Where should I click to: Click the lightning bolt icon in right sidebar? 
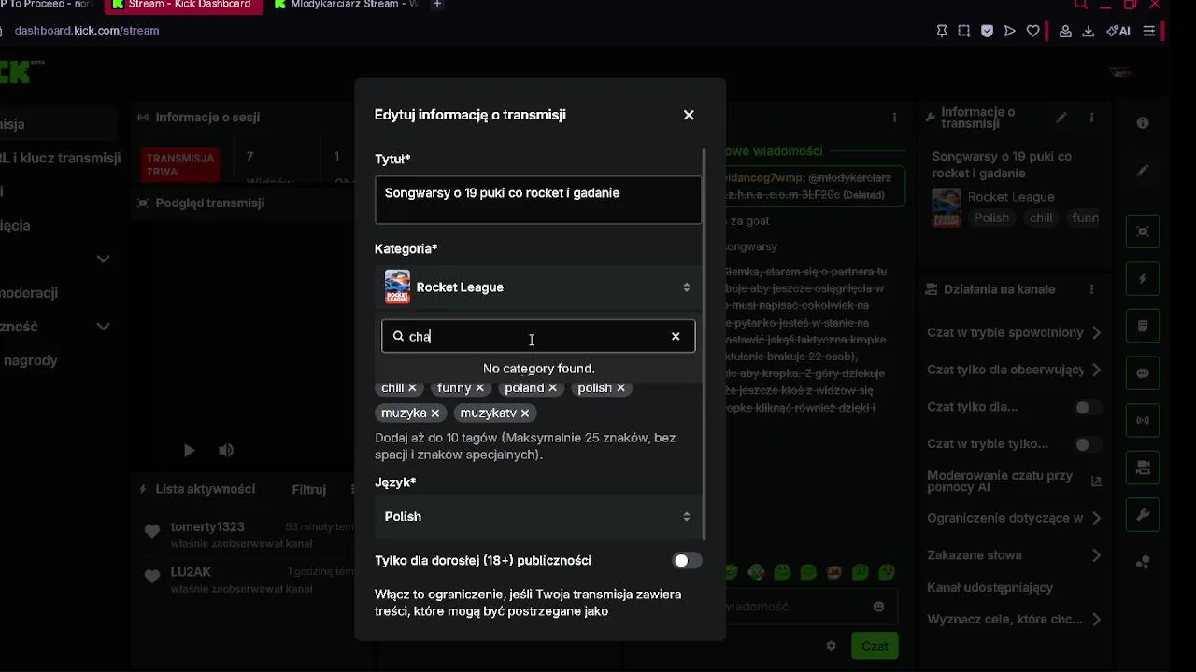(1143, 279)
